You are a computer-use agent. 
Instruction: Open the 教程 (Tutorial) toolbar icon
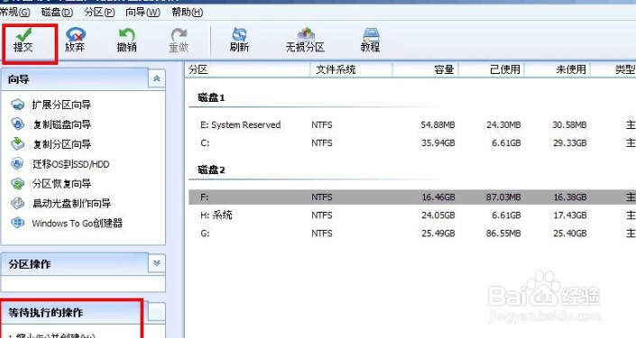pyautogui.click(x=371, y=34)
